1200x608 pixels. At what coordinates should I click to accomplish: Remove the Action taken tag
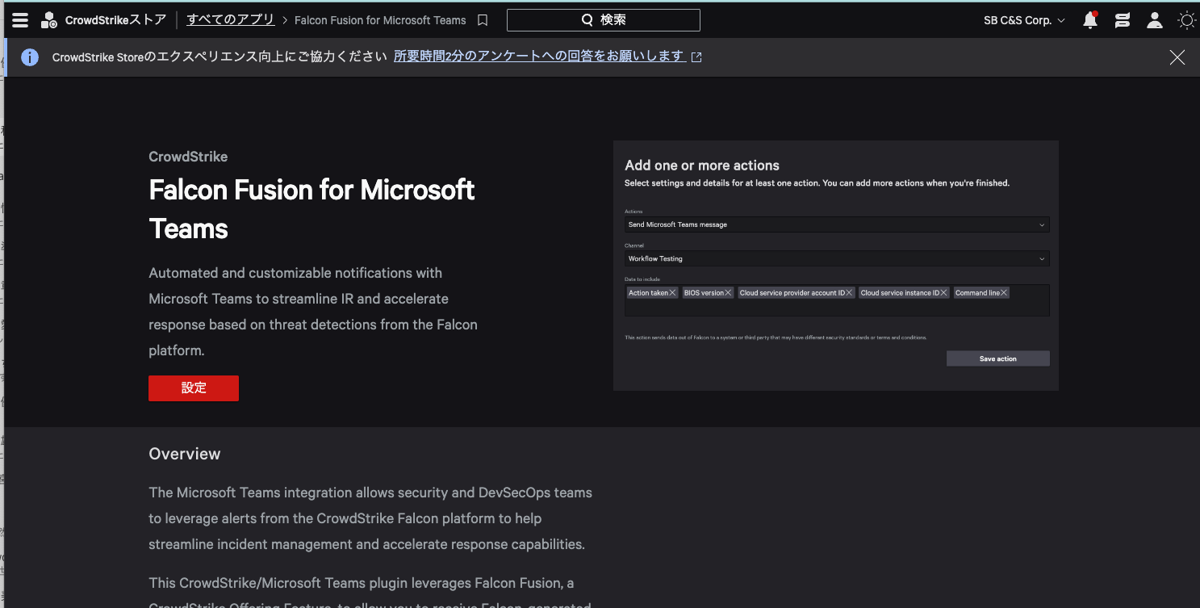pyautogui.click(x=672, y=293)
